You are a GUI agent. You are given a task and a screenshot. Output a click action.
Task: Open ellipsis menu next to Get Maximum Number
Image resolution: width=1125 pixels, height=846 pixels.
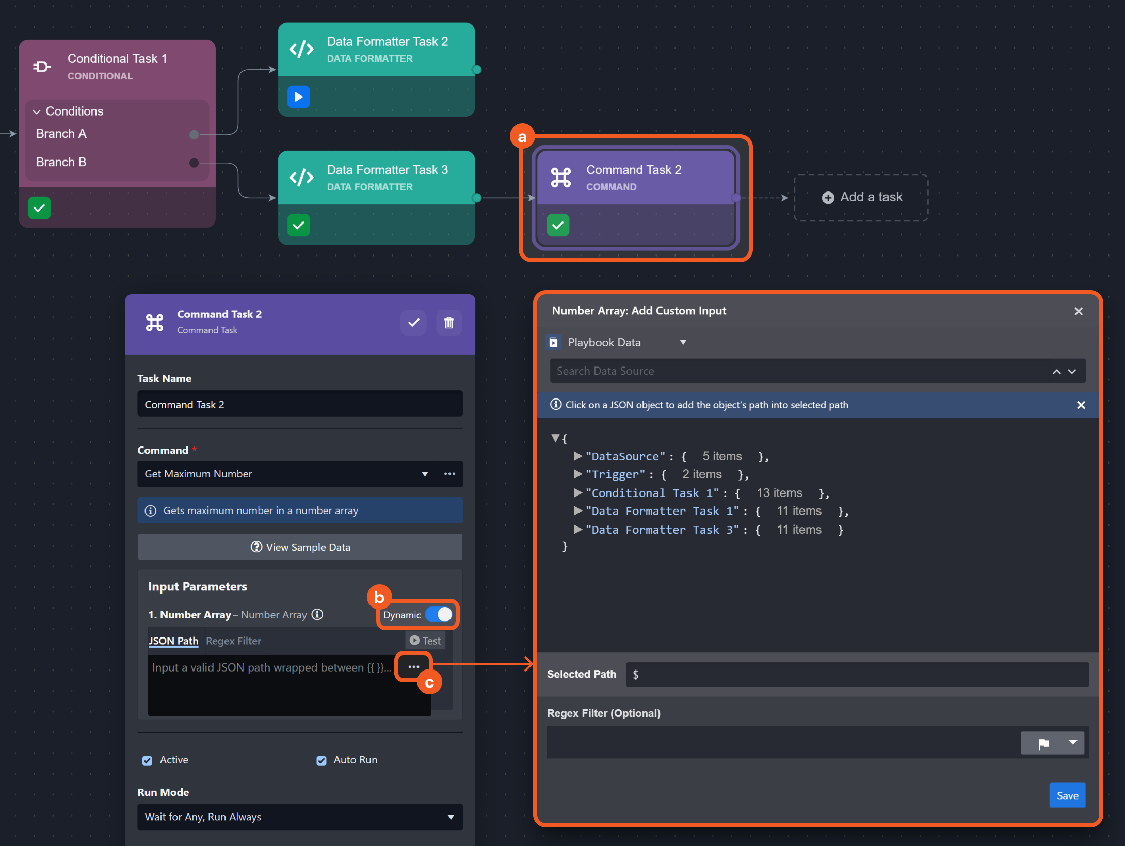click(x=449, y=474)
